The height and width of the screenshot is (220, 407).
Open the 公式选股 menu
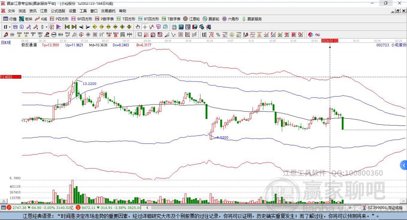point(58,11)
